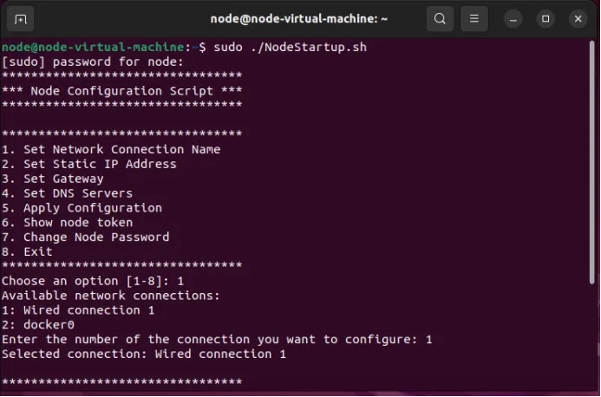Click the 'Set Static IP Address' line

(x=89, y=164)
